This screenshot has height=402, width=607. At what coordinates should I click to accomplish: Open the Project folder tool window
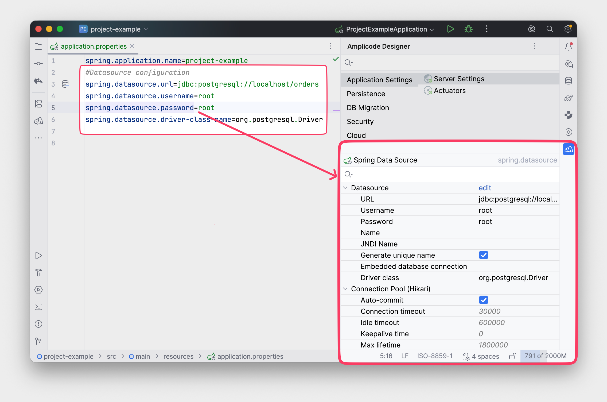pyautogui.click(x=38, y=47)
